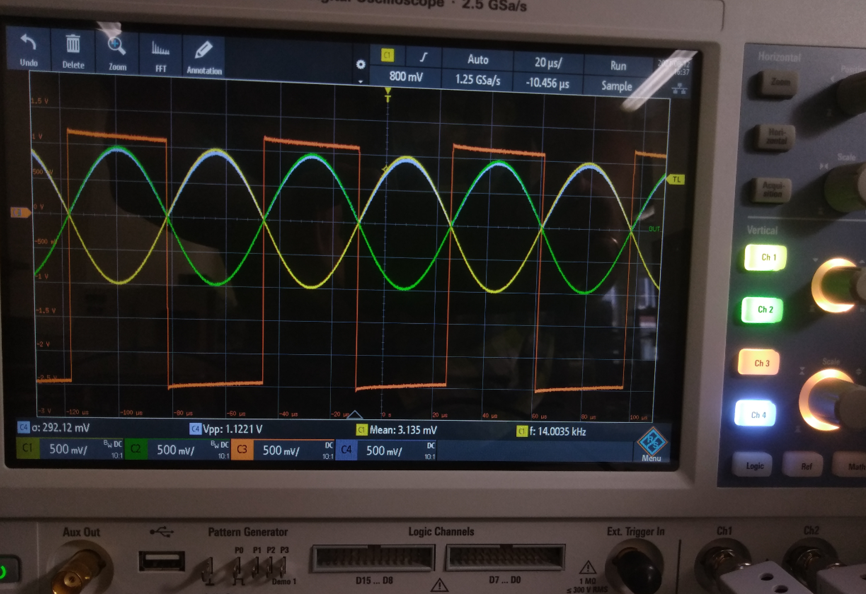The width and height of the screenshot is (866, 594).
Task: Open the C3 500 mV/ channel tab
Action: 282,450
